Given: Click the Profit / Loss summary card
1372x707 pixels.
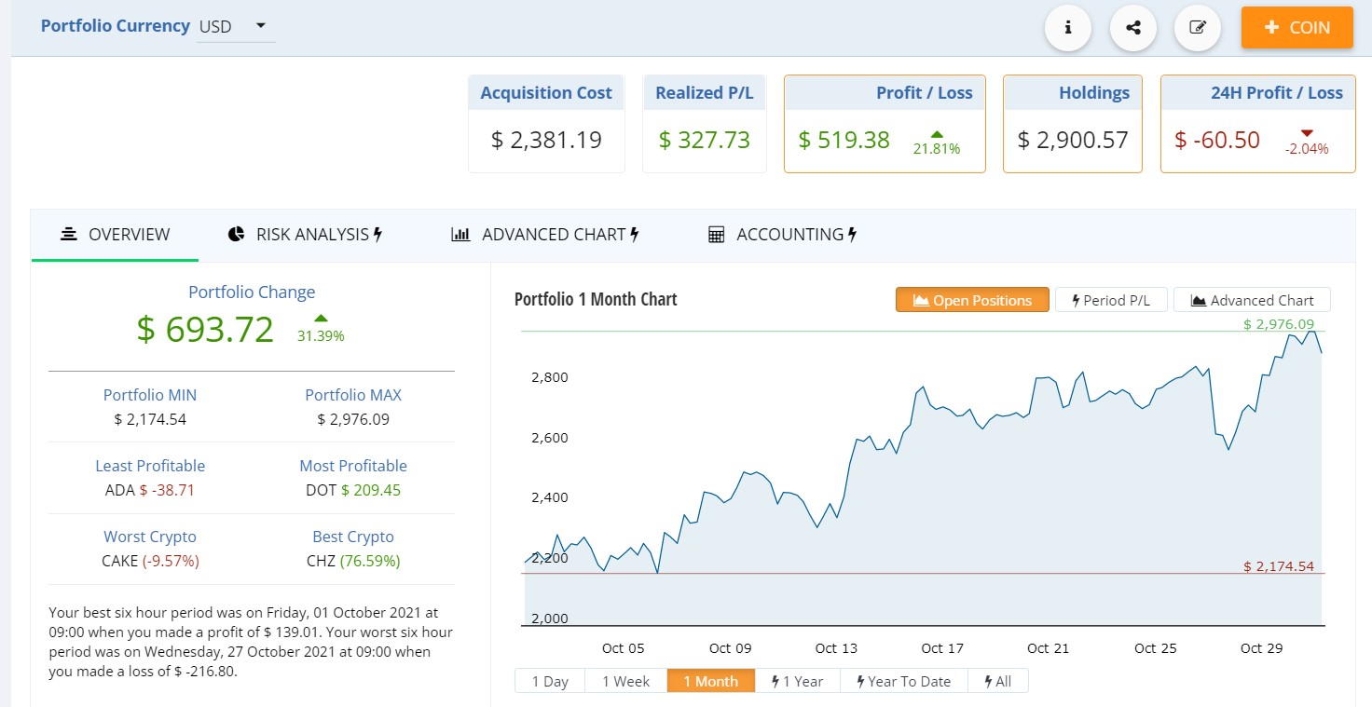Looking at the screenshot, I should pyautogui.click(x=885, y=124).
